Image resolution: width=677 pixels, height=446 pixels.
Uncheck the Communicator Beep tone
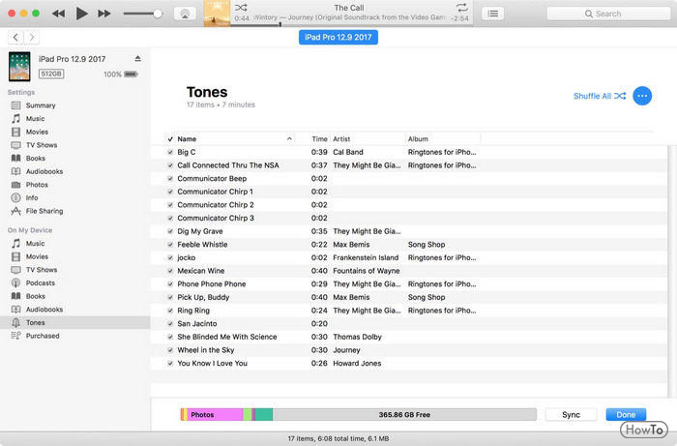click(170, 178)
